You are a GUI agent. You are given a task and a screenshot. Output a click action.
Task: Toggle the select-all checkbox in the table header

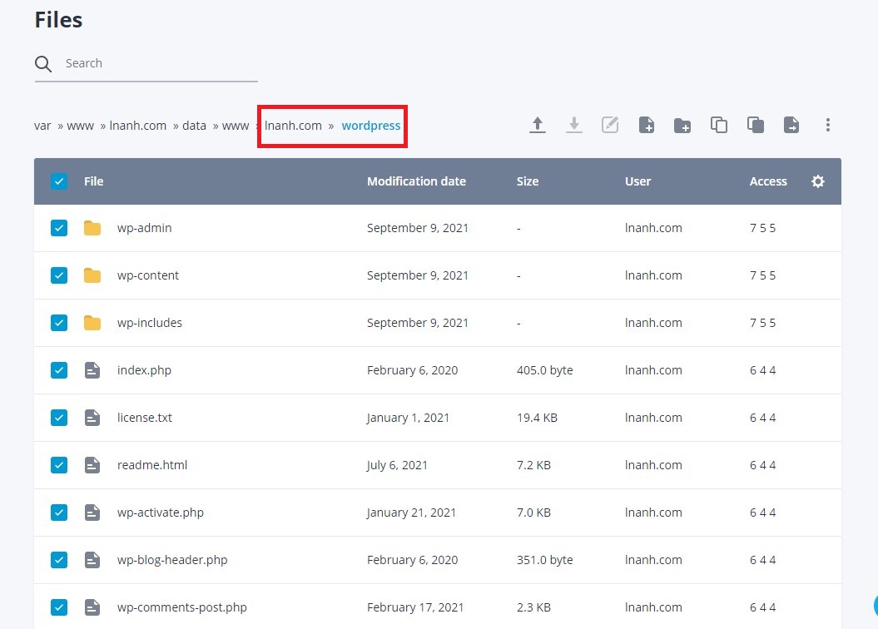(59, 181)
